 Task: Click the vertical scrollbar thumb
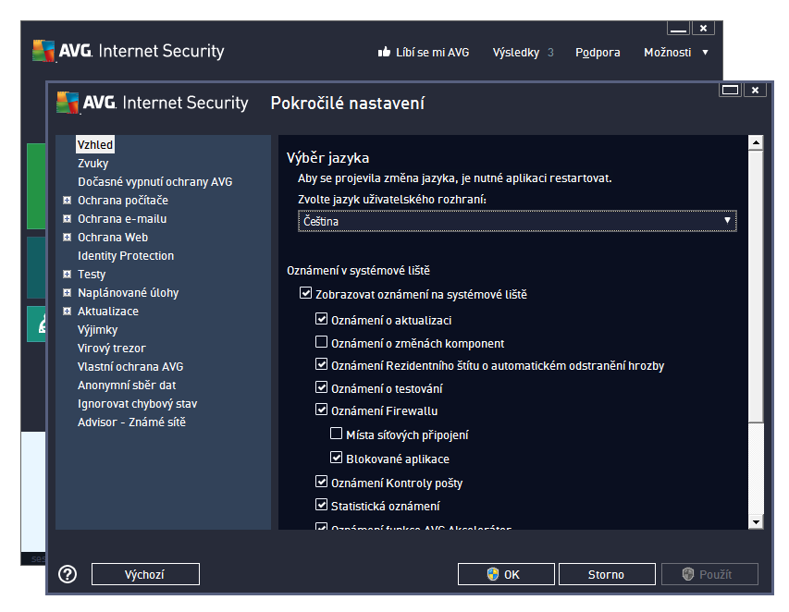click(x=756, y=287)
